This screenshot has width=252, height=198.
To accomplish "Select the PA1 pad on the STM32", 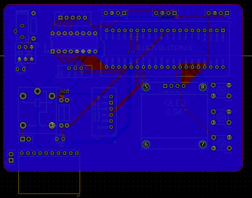I will [192, 30].
